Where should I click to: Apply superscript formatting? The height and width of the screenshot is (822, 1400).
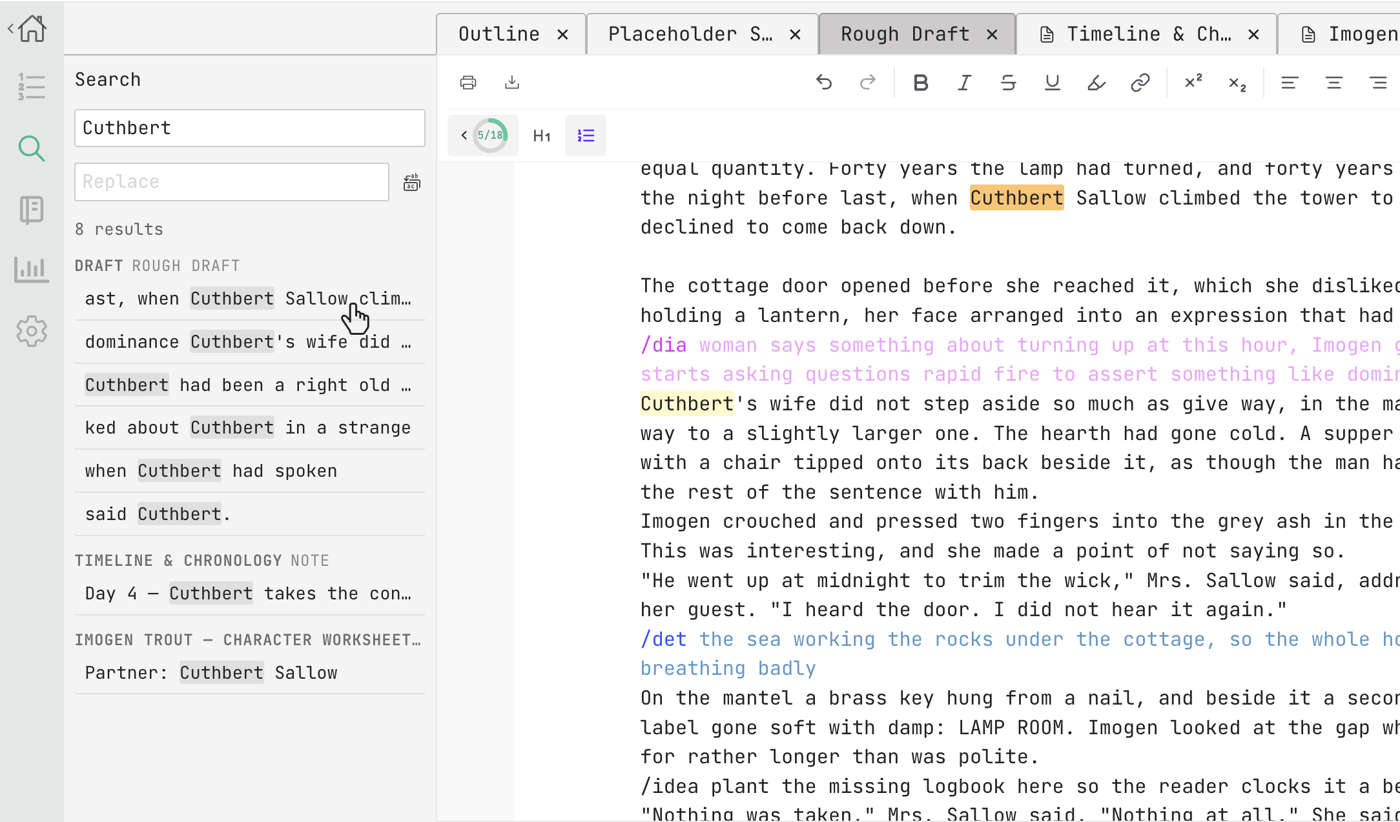(1193, 82)
